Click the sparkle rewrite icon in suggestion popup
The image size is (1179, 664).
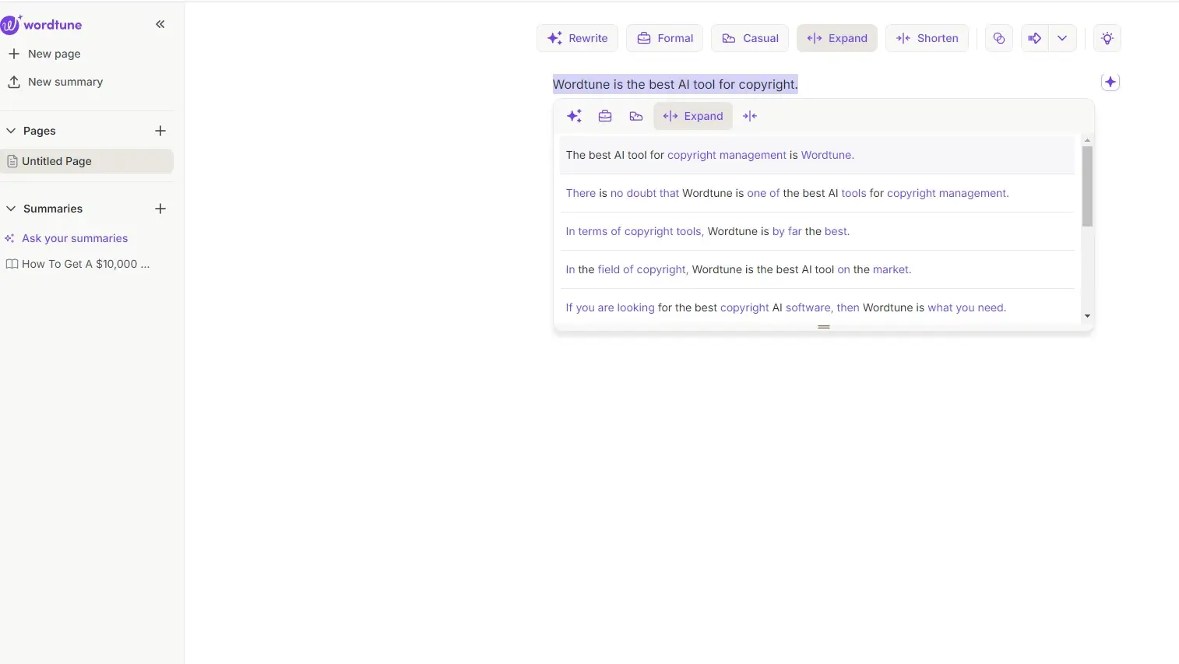tap(574, 116)
